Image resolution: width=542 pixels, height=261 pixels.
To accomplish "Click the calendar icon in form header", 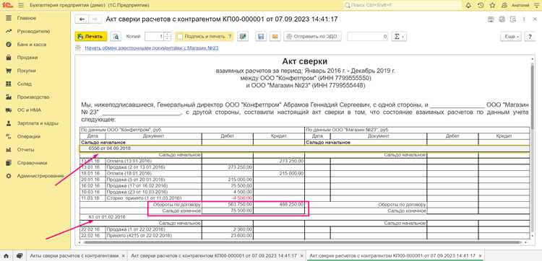I will coord(490,19).
